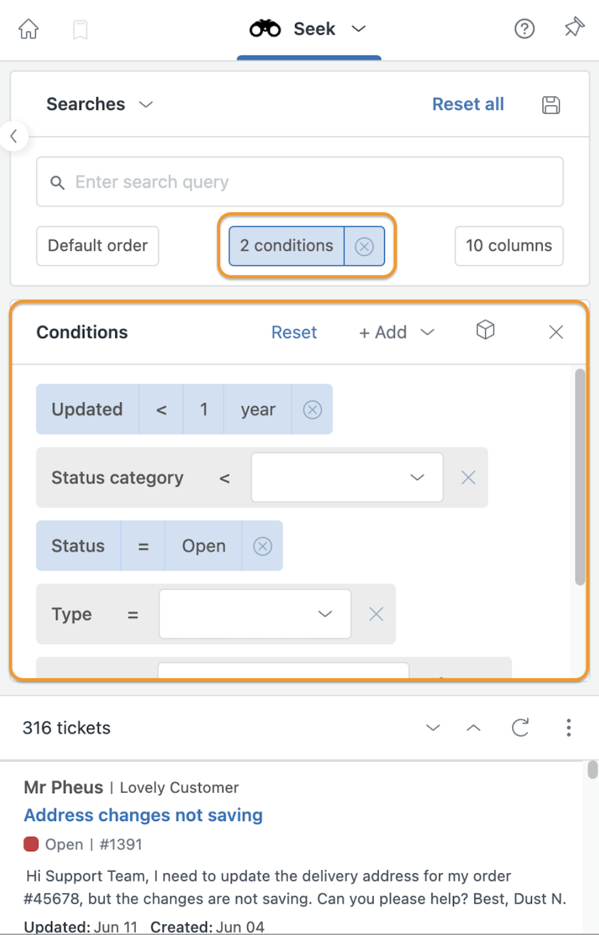Open the three-dot tickets menu
Screen dimensions: 599x935
click(x=569, y=727)
